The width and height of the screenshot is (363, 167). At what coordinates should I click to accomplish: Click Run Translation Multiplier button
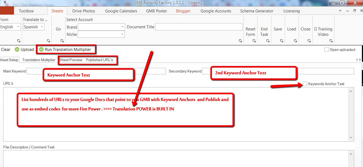pos(65,50)
